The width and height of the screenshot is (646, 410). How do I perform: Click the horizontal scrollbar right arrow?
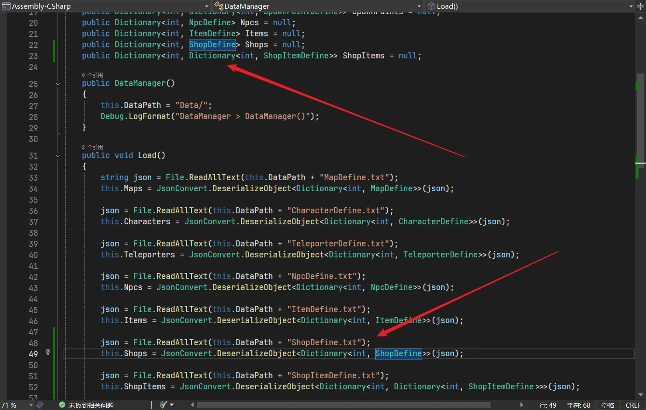pos(521,405)
